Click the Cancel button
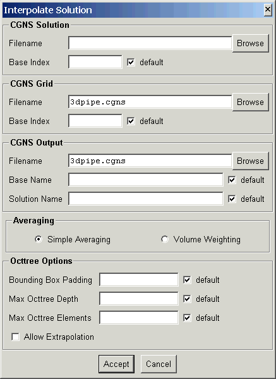The width and height of the screenshot is (276, 379). (159, 364)
